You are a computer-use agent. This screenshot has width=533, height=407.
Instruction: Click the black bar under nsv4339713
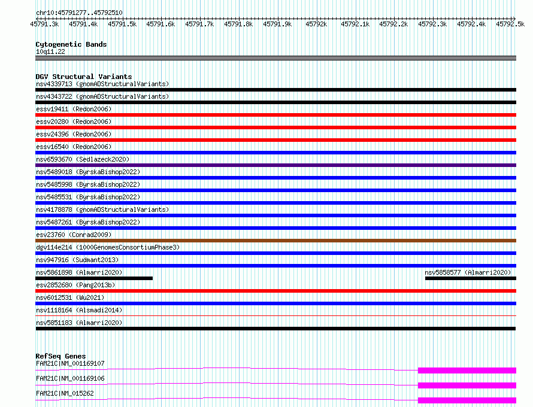tap(275, 90)
